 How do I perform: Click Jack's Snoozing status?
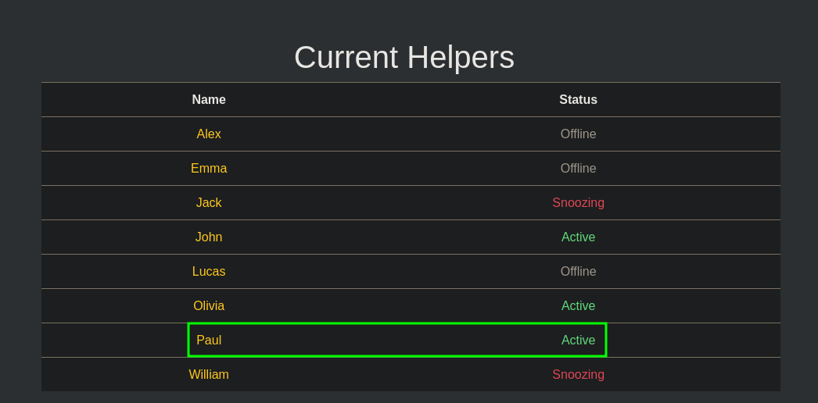coord(578,202)
